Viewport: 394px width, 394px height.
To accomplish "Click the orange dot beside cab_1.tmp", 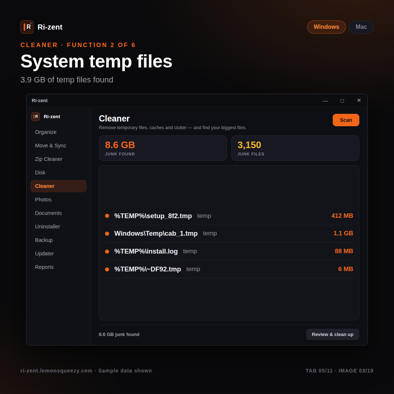I will tap(107, 234).
